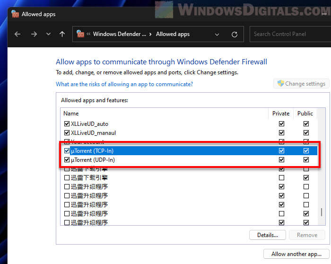
Task: Select the XLLiveUD_manaul row text
Action: pos(93,133)
